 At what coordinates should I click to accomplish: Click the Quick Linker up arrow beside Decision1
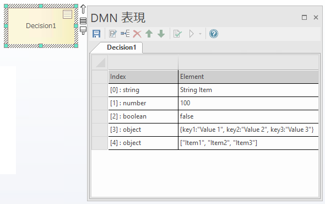[83, 9]
